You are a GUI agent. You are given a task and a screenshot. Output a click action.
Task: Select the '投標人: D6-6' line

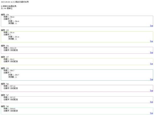14,21
